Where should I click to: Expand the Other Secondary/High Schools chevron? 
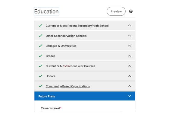(129, 36)
